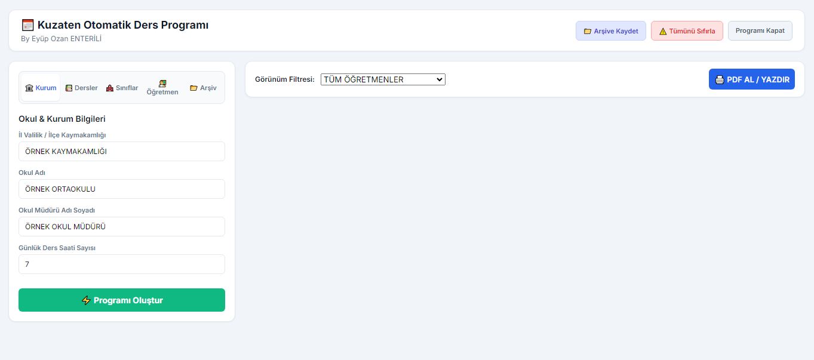814x360 pixels.
Task: Generate the schedule with Programı Oluştur
Action: pos(122,300)
